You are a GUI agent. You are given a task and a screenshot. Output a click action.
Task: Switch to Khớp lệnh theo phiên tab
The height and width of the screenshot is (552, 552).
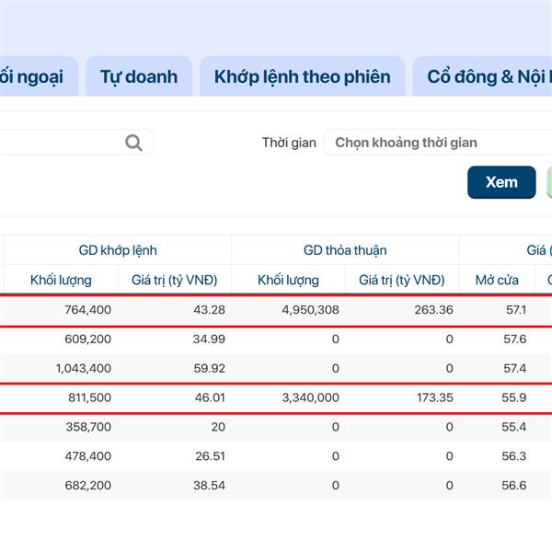303,76
